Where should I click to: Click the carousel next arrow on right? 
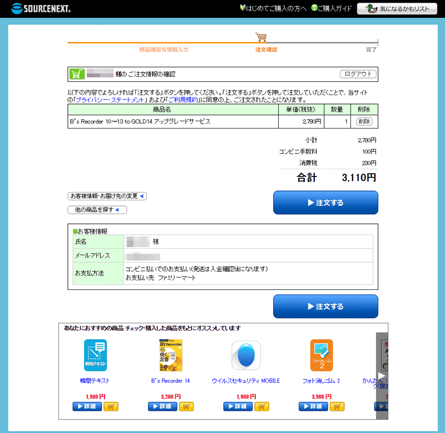click(382, 376)
